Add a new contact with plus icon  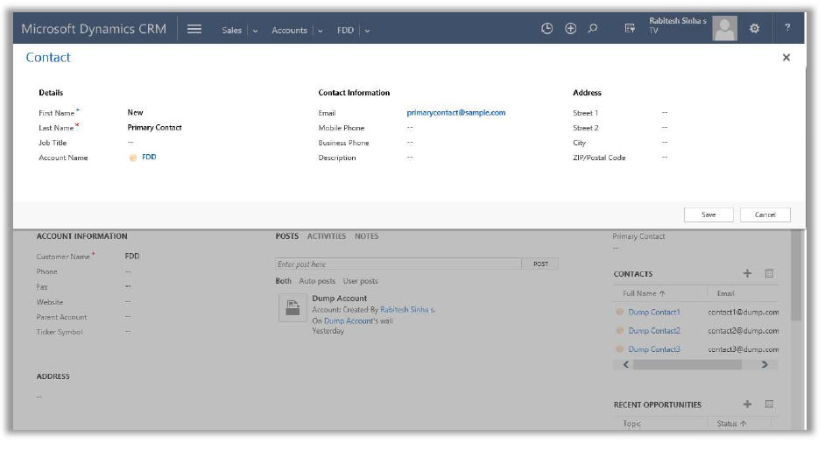coord(747,273)
